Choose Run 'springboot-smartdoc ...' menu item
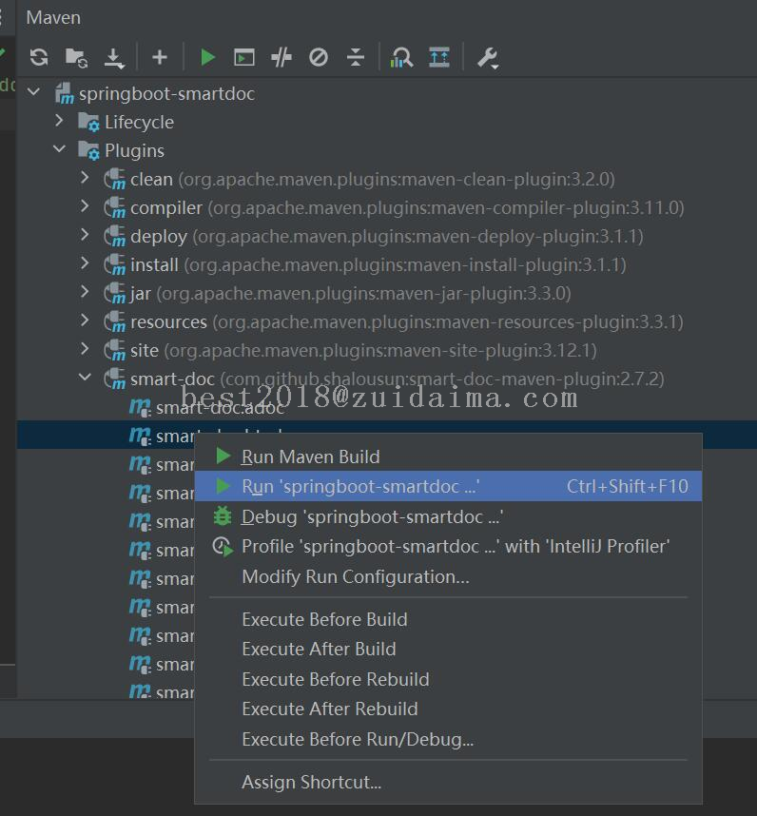Screen dimensions: 757x816 coord(448,486)
